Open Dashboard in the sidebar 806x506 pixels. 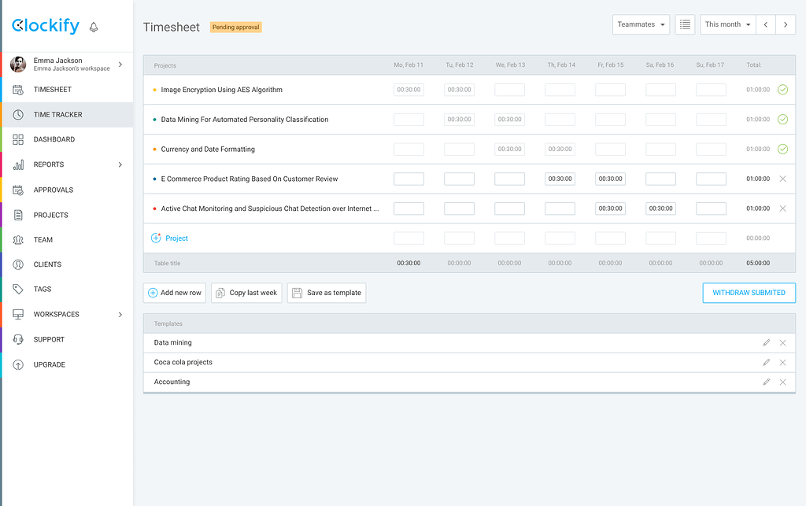pyautogui.click(x=54, y=139)
